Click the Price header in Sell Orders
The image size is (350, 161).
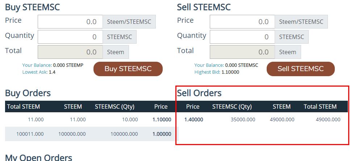click(193, 106)
